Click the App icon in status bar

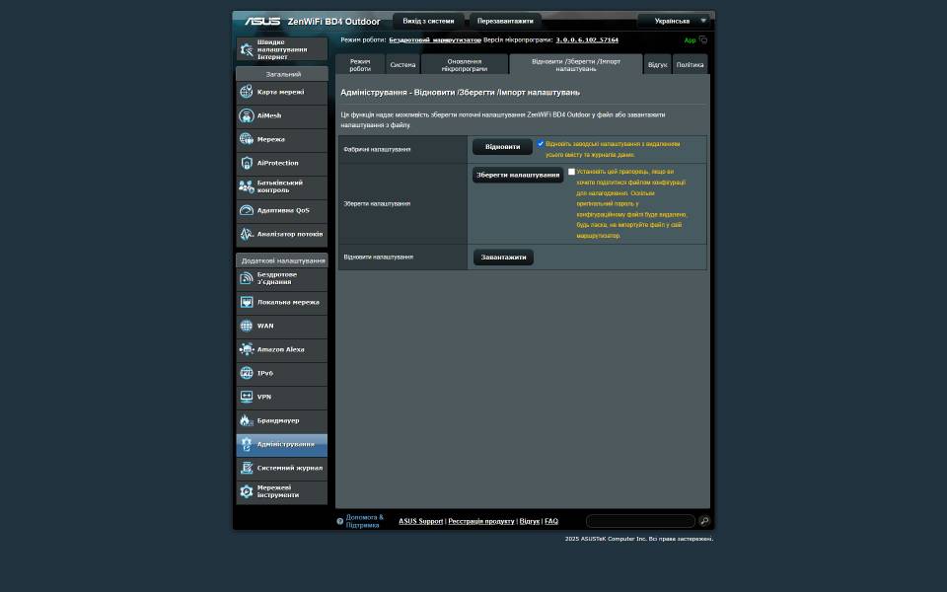[702, 40]
